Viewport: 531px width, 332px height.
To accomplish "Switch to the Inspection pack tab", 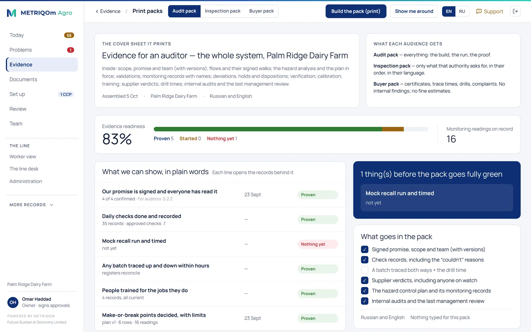I will [223, 11].
